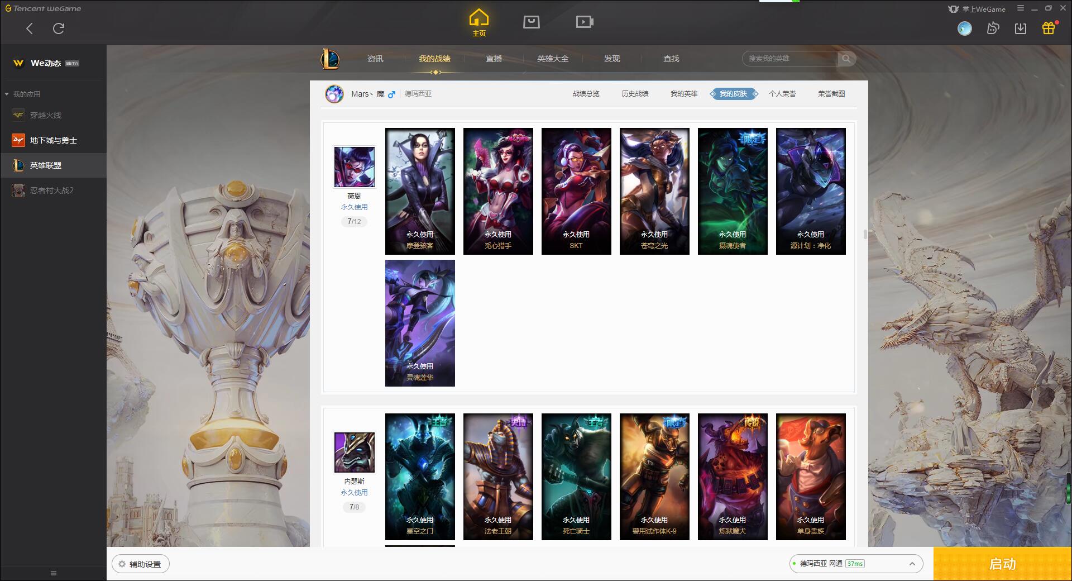Open the 资讯 tab
The width and height of the screenshot is (1072, 581).
(375, 59)
